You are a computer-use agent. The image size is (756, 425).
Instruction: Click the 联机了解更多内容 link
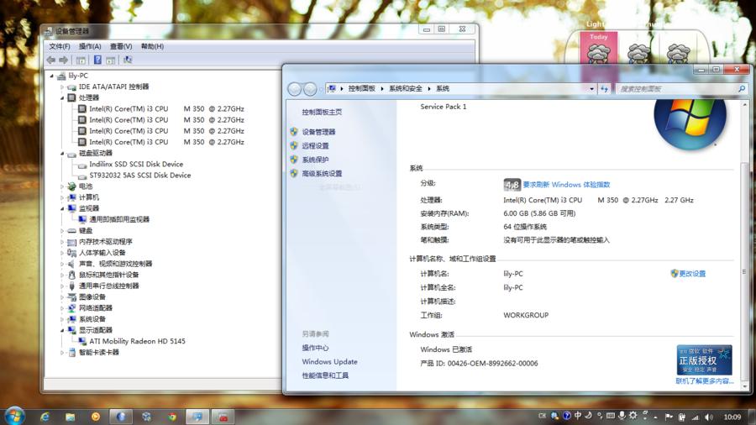pyautogui.click(x=705, y=381)
